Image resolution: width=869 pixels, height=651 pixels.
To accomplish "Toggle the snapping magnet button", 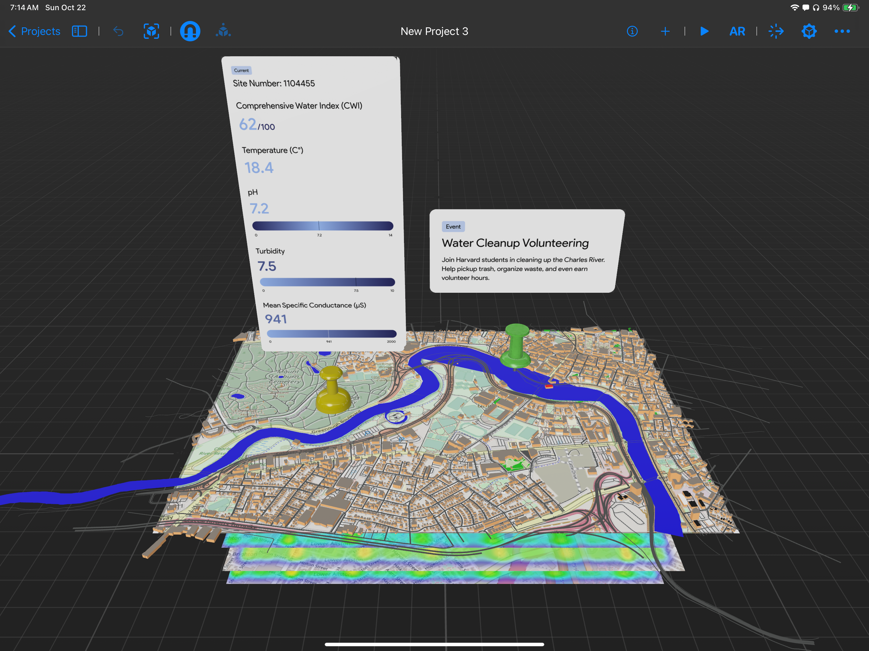I will point(190,31).
